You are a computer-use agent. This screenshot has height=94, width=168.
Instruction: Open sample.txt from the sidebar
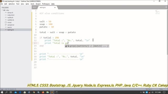tap(11, 25)
